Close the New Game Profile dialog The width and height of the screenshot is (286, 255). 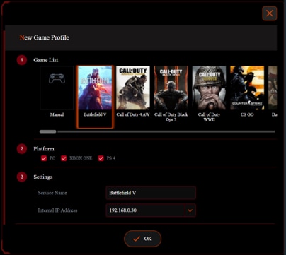pyautogui.click(x=270, y=13)
